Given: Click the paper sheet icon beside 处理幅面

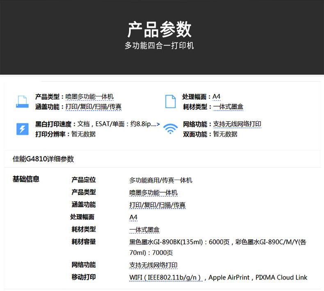Looking at the screenshot, I should click(x=171, y=102).
